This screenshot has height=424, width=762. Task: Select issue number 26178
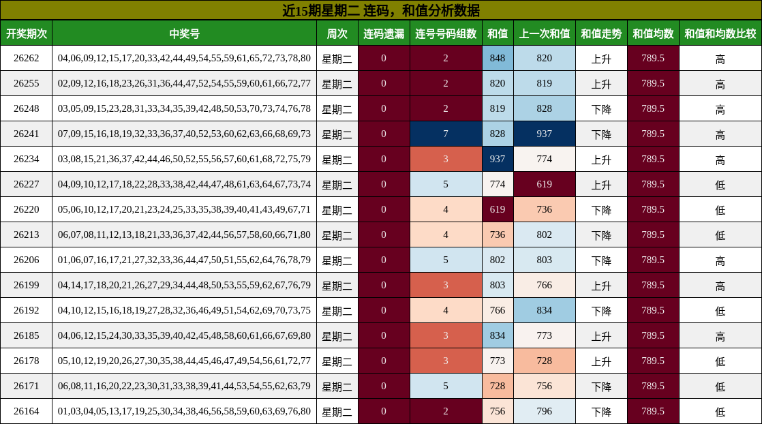pyautogui.click(x=27, y=361)
